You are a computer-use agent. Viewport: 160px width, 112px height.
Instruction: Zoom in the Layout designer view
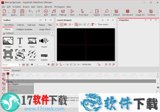[106, 65]
